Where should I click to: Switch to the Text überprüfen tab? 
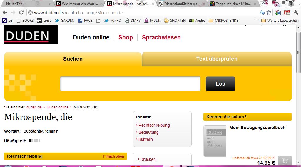[217, 59]
